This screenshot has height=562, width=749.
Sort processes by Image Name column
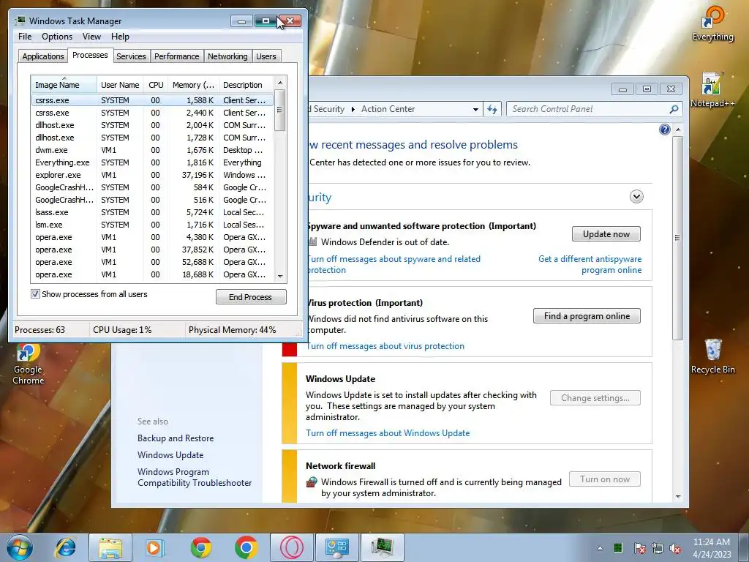tap(64, 85)
